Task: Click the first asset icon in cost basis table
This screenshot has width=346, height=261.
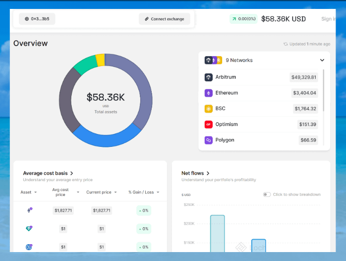Action: point(29,210)
